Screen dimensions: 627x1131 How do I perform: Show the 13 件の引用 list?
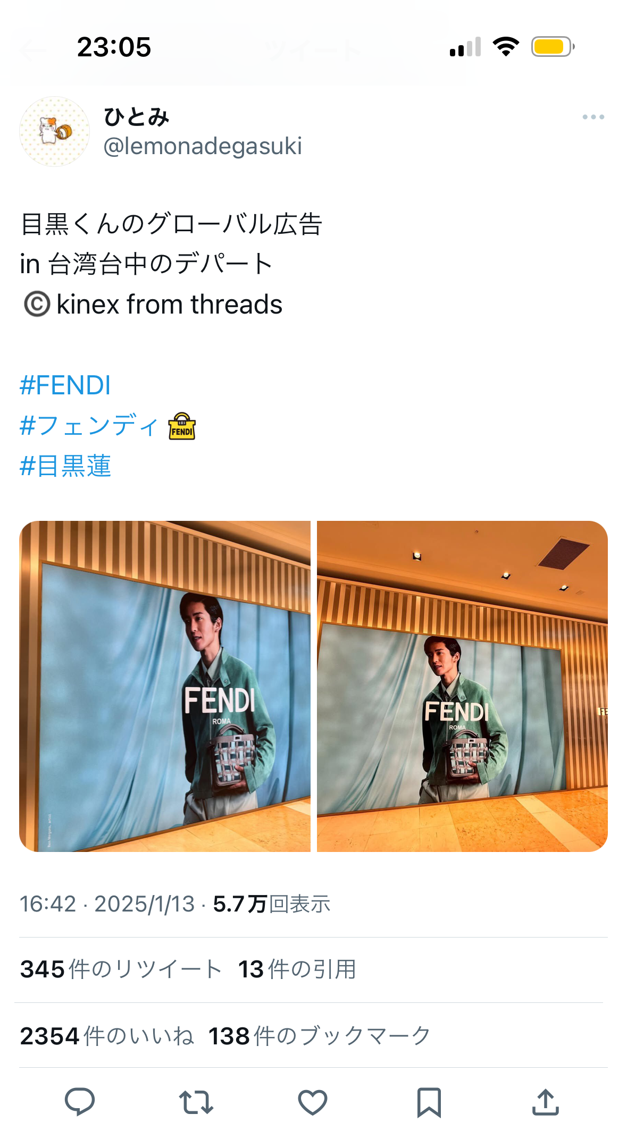click(297, 969)
